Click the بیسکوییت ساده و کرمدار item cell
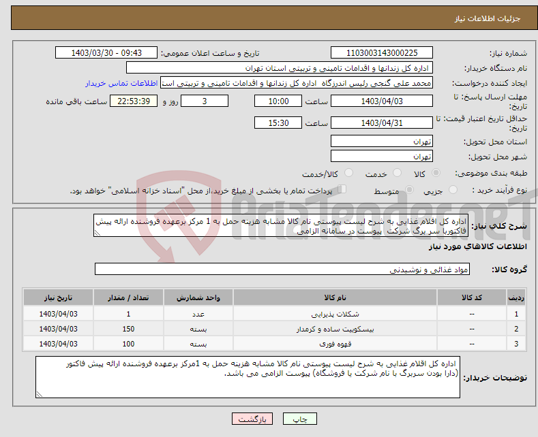The image size is (538, 437). point(335,329)
